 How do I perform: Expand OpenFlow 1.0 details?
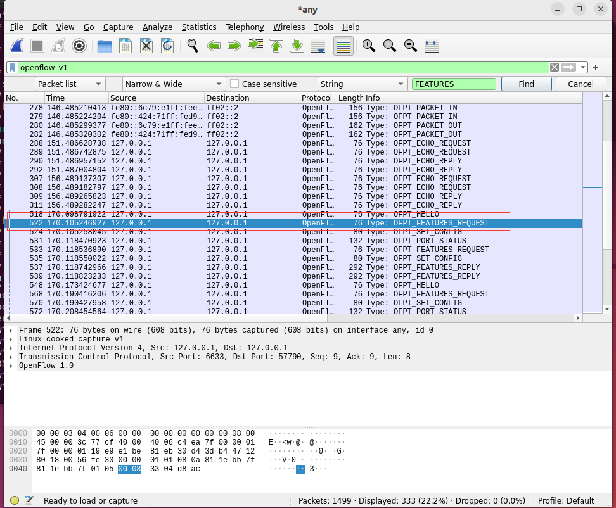(x=11, y=366)
